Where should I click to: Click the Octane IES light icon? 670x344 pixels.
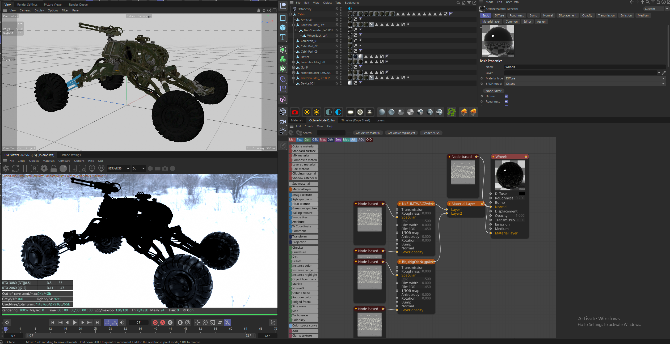point(369,112)
